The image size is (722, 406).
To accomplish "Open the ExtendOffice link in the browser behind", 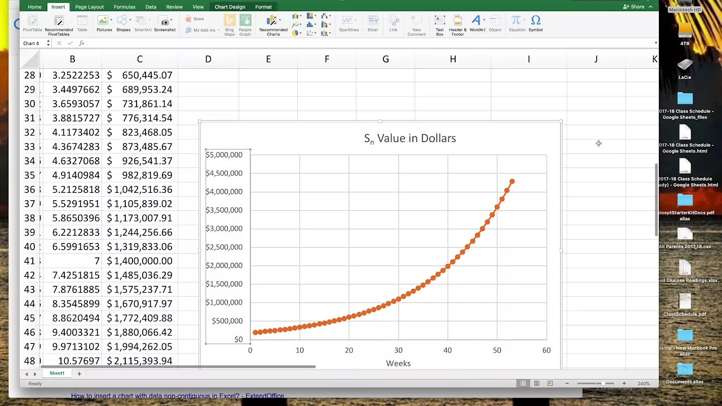I will click(x=178, y=396).
